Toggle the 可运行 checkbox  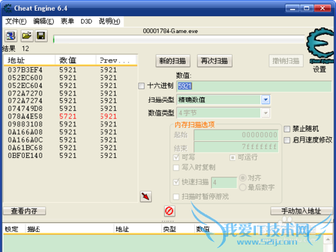(233, 158)
